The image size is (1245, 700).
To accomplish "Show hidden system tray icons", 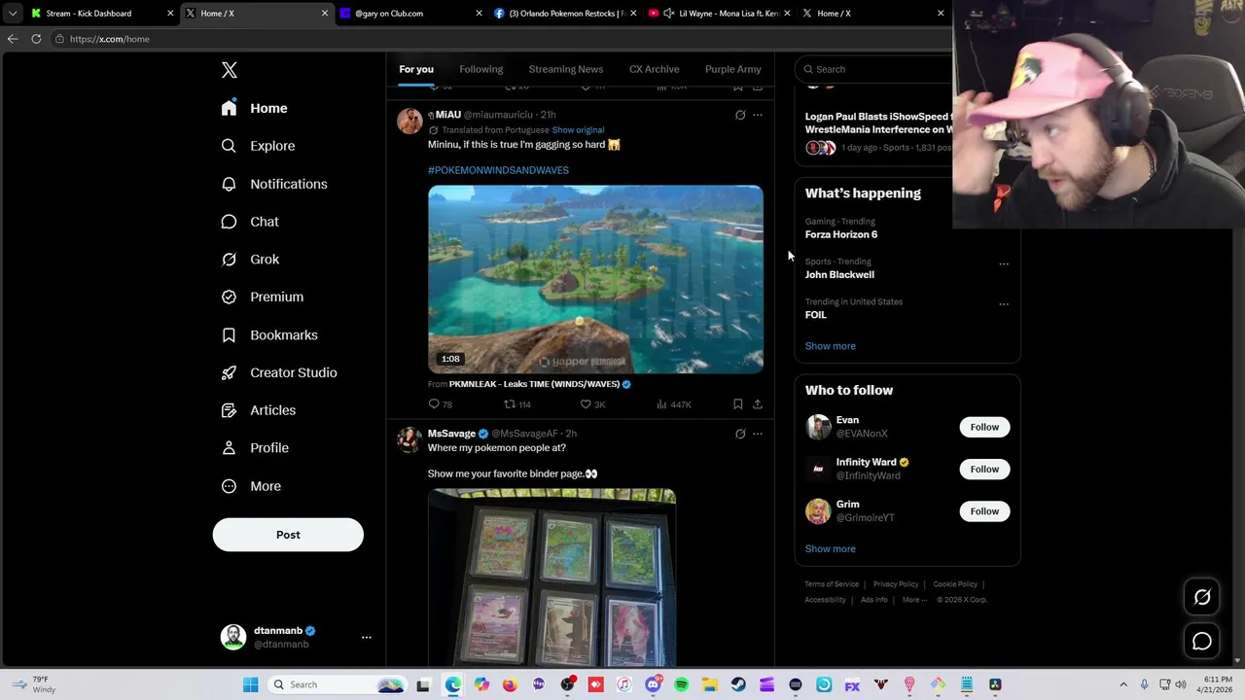I will [x=1123, y=685].
